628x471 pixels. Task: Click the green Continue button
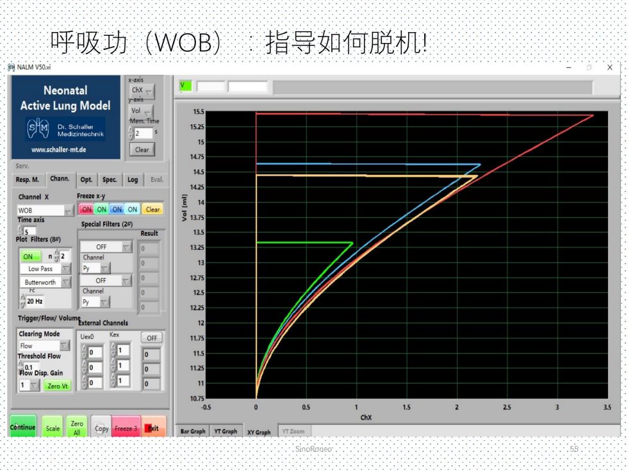tap(22, 427)
